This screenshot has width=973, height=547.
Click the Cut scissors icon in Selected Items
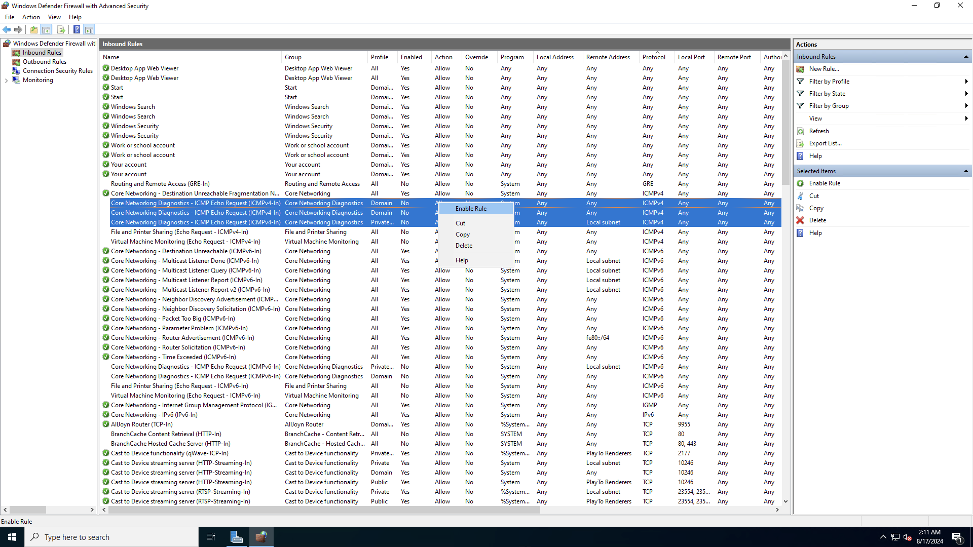800,196
